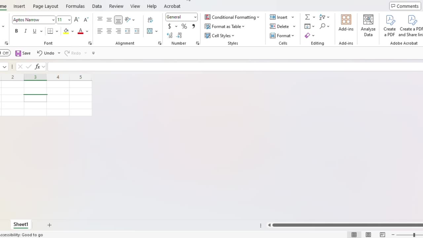
Task: Click the Fill down icon
Action: click(307, 26)
